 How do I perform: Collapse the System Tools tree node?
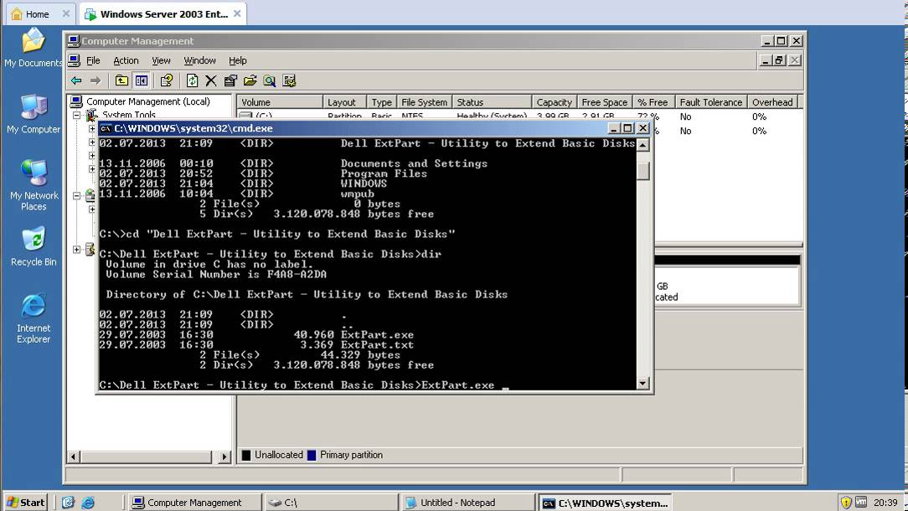point(76,116)
